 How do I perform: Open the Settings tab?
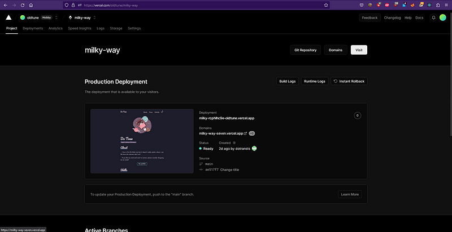[x=134, y=28]
